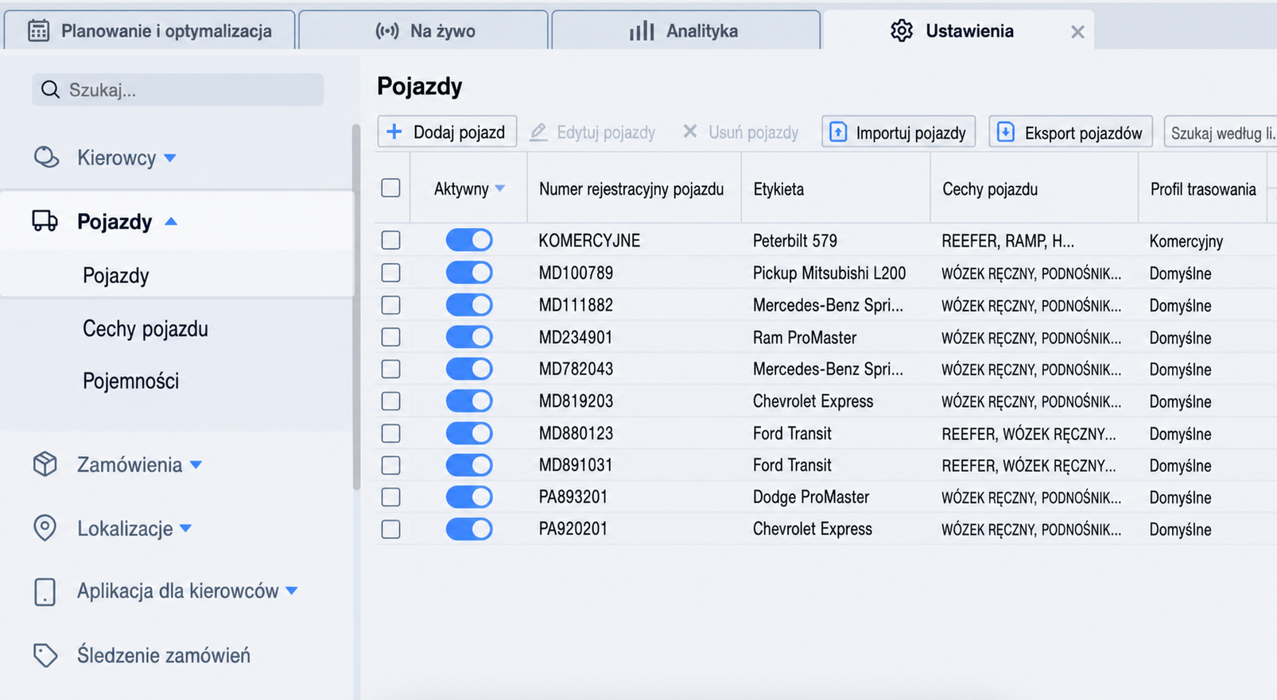Screen dimensions: 1277x700
Task: Click the sidebar vertical scrollbar
Action: tap(356, 307)
